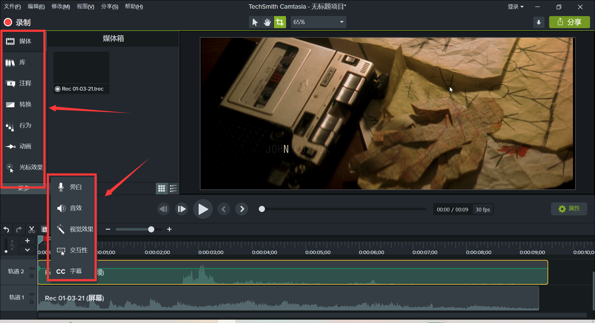Open the 帮助(H) menu
The image size is (595, 323).
pyautogui.click(x=134, y=6)
